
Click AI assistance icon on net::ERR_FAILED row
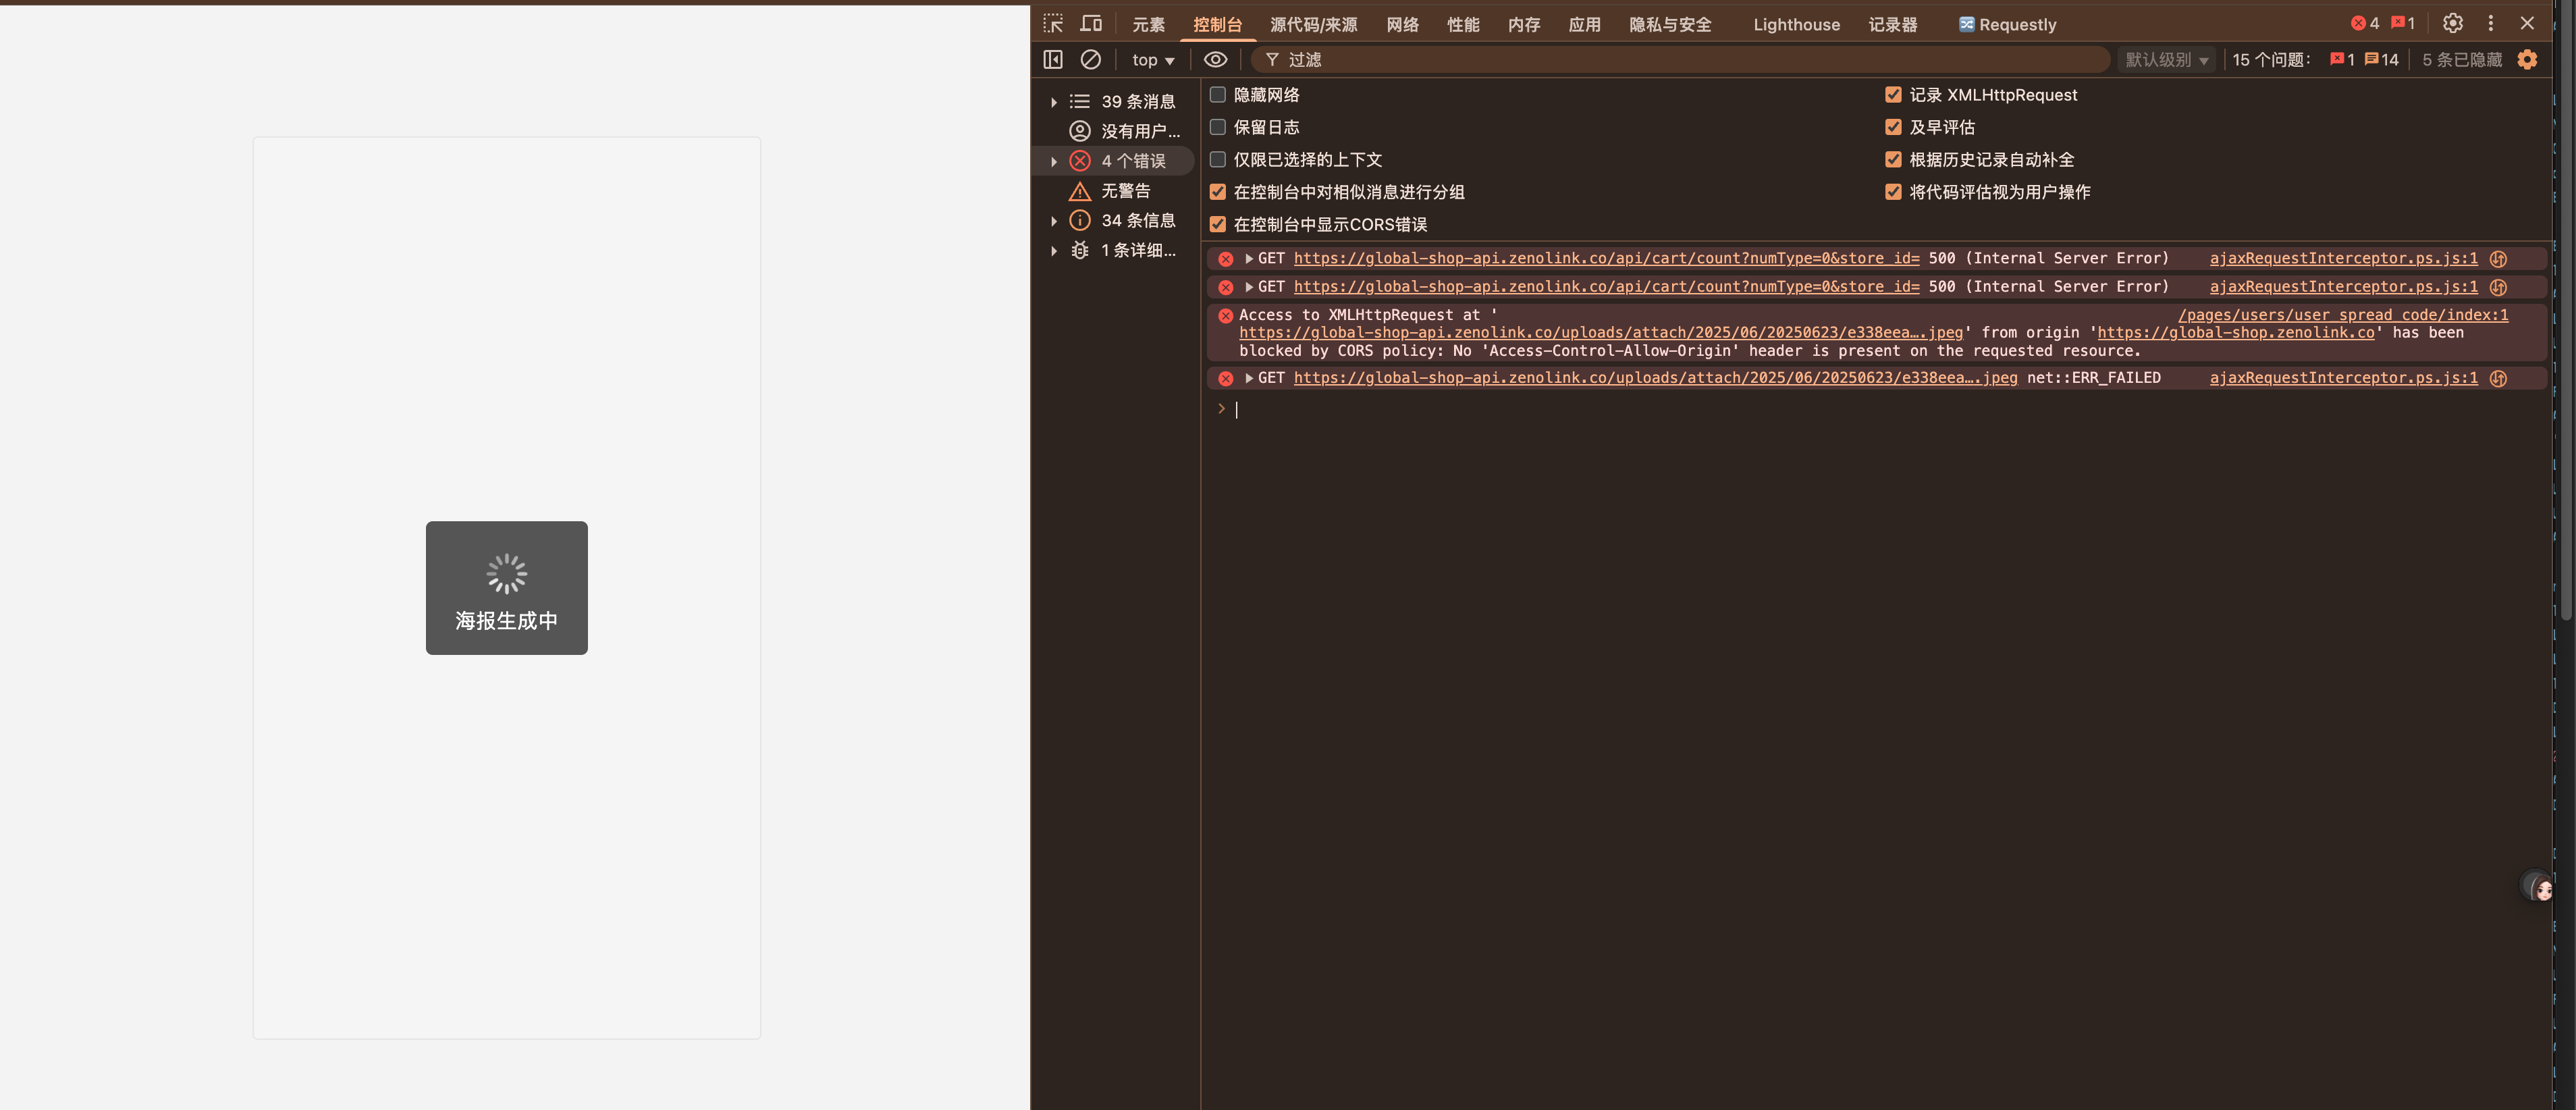[2498, 378]
